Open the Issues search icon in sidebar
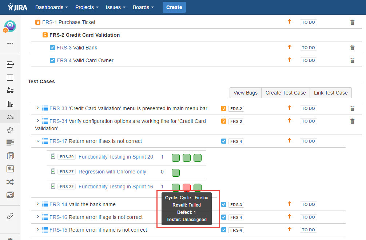The image size is (366, 240). (10, 117)
